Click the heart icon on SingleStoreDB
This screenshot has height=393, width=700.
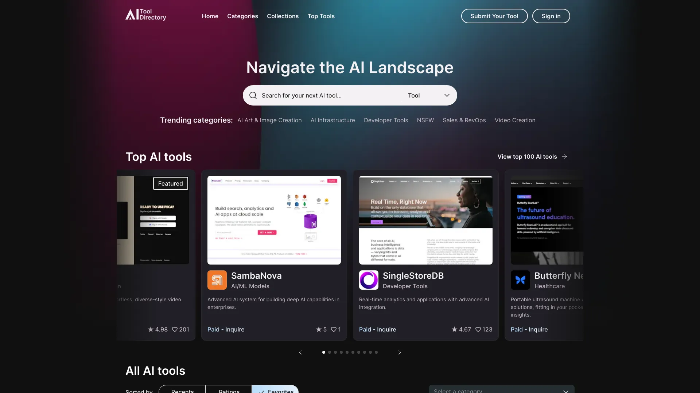(477, 329)
